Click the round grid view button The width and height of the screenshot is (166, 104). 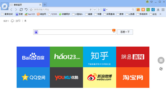(161, 60)
